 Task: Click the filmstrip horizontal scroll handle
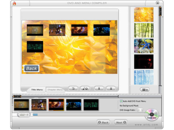pyautogui.click(x=17, y=96)
